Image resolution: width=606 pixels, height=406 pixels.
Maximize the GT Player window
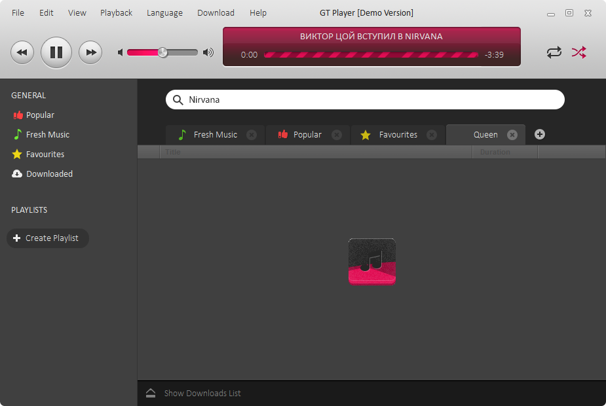click(569, 12)
